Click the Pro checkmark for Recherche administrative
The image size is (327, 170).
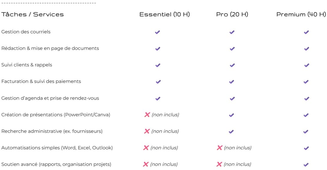(231, 131)
